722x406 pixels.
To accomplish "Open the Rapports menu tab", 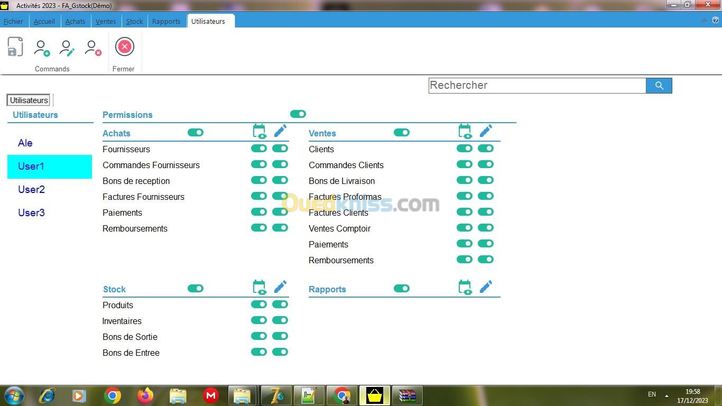I will 166,22.
